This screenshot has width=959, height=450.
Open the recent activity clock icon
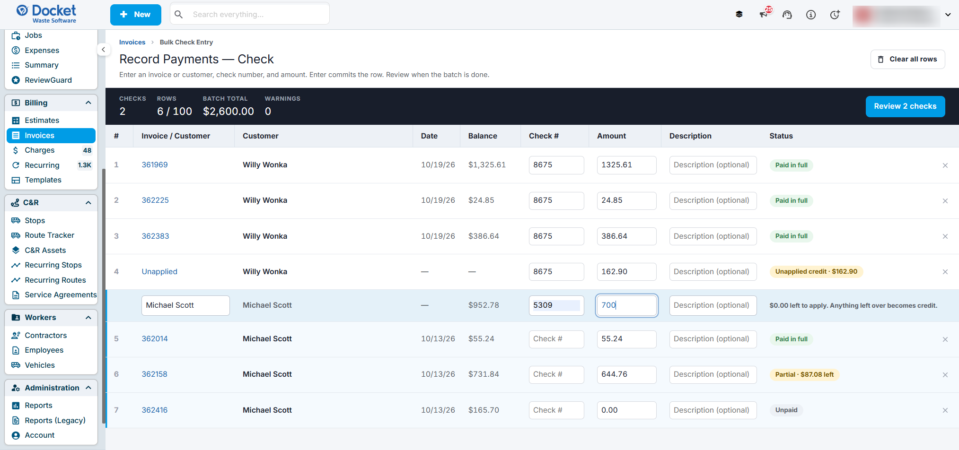(835, 15)
